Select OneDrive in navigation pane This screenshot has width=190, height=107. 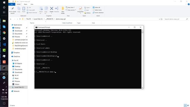pyautogui.click(x=17, y=56)
